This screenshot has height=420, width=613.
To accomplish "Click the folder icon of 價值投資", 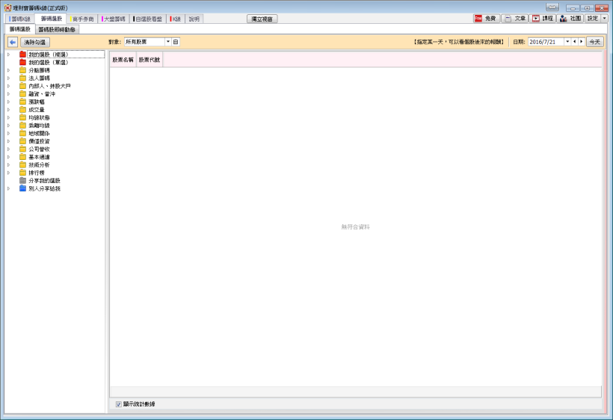I will (x=22, y=141).
